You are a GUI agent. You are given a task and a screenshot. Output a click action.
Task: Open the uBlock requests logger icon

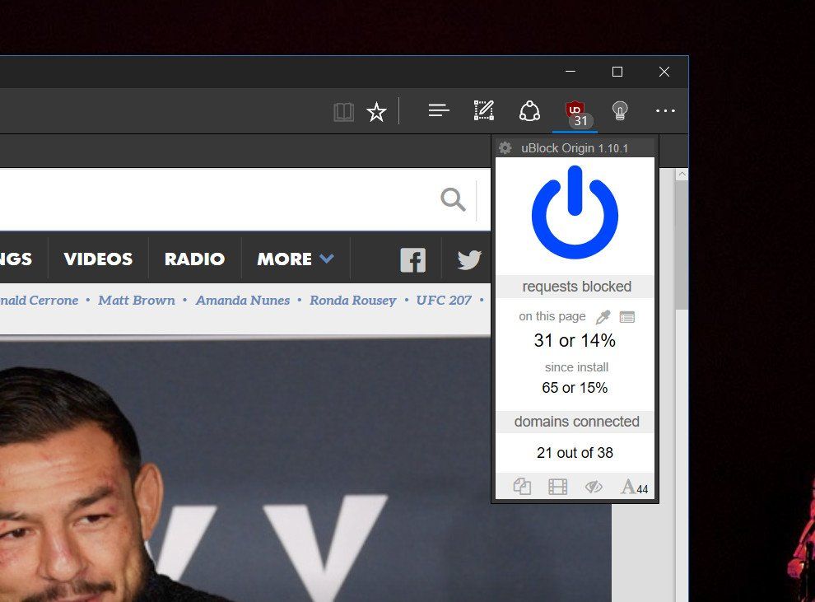pyautogui.click(x=626, y=316)
